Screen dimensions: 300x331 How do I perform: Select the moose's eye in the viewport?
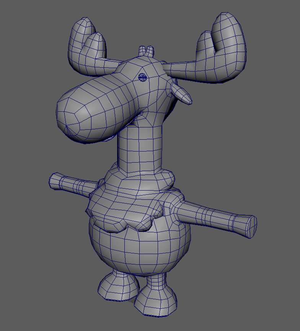click(142, 77)
